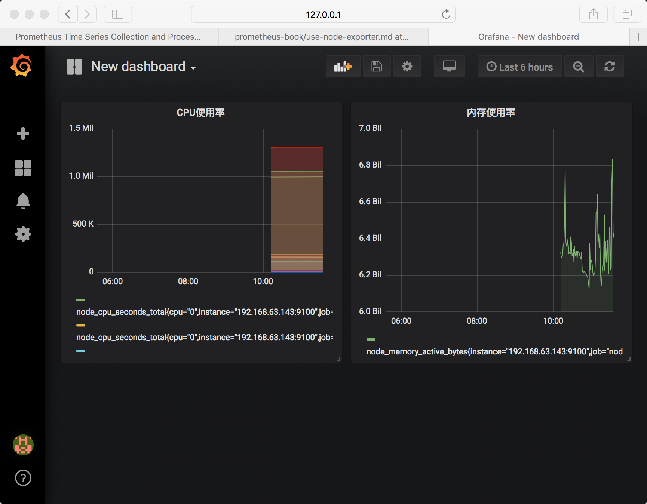Viewport: 647px width, 504px height.
Task: Open the Configuration gear in sidebar
Action: [23, 234]
